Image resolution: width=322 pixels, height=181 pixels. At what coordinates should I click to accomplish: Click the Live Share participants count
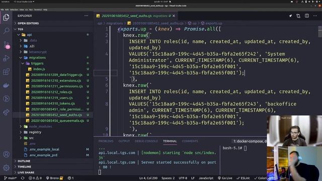tap(70, 178)
